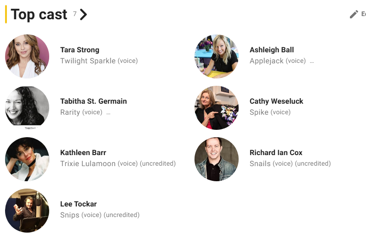Click the pencil edit icon

[354, 14]
